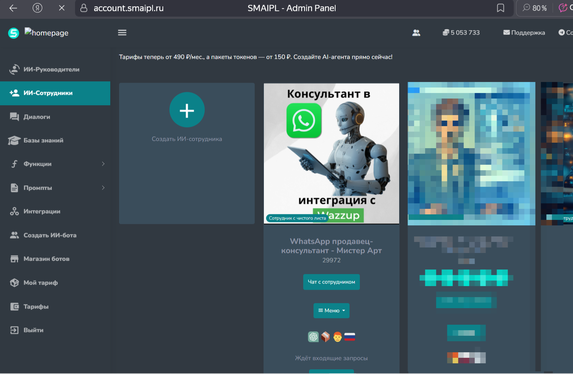
Task: Click Ждёт входящие запросы status text
Action: (x=332, y=358)
